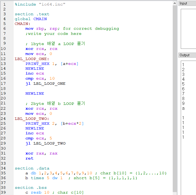Click the editor scrollbar up arrow
The image size is (196, 195).
pyautogui.click(x=175, y=3)
